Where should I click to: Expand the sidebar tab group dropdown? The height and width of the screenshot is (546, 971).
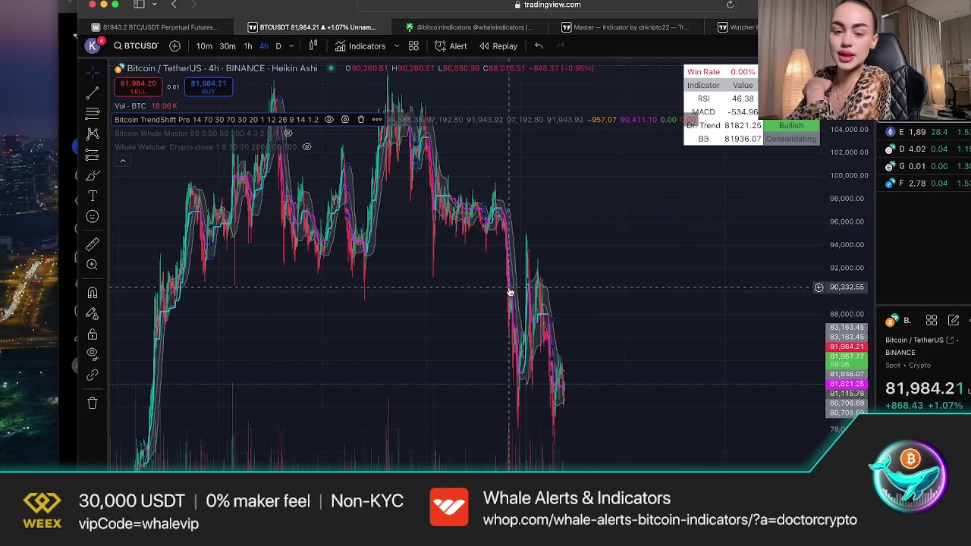[x=154, y=5]
